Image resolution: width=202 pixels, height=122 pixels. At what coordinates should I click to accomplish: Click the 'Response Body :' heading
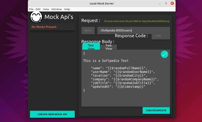point(98,42)
